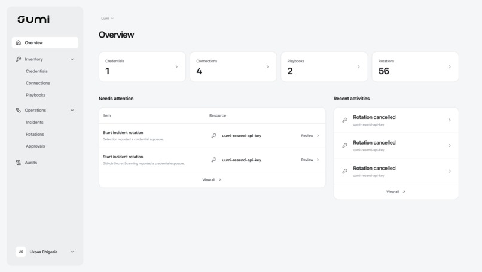482x272 pixels.
Task: Review the GitHub Secret Scanning incident rotation
Action: click(310, 160)
